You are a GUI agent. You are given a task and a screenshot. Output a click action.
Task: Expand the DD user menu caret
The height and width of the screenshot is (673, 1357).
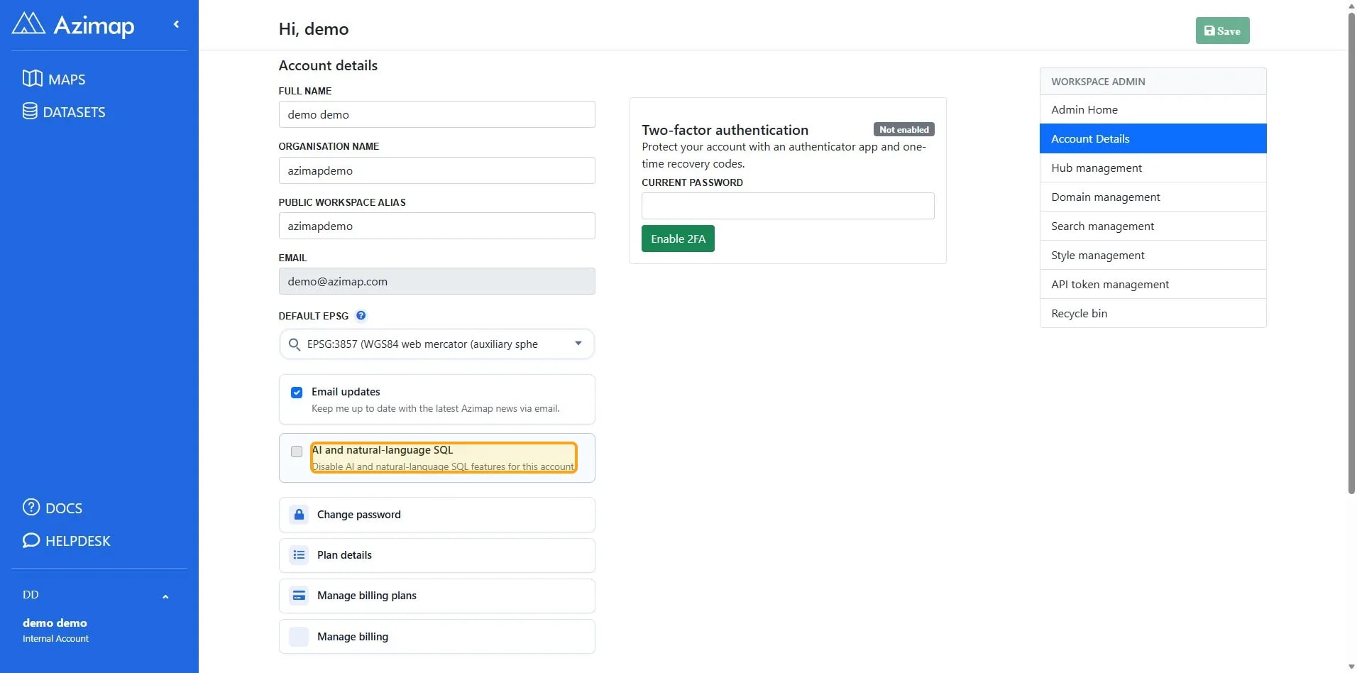[x=165, y=596]
